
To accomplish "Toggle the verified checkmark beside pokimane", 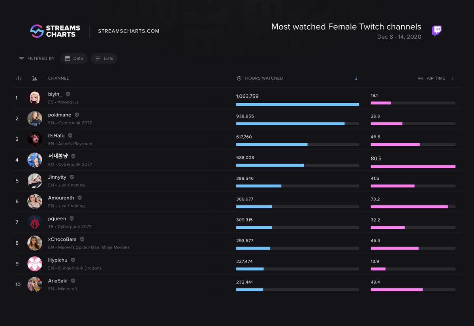I will 76,115.
